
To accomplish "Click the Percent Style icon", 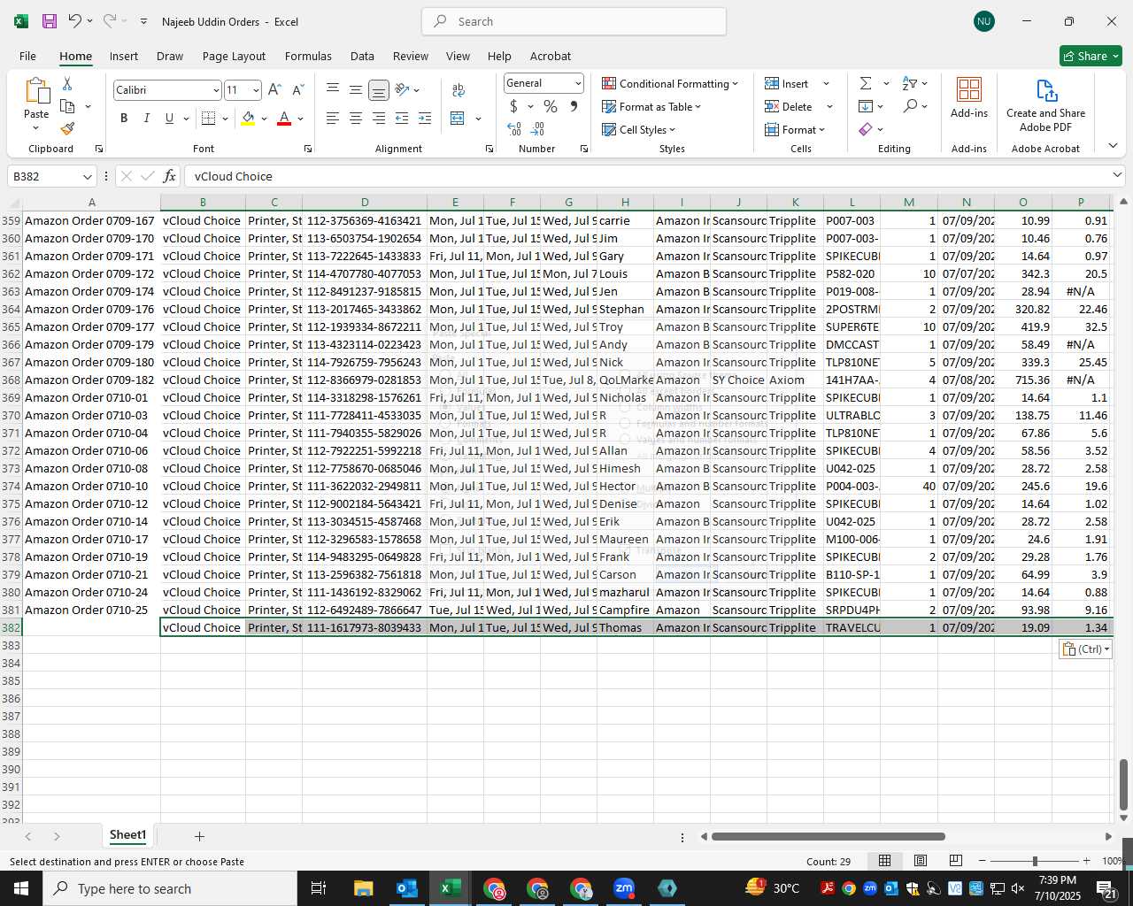I will point(551,106).
